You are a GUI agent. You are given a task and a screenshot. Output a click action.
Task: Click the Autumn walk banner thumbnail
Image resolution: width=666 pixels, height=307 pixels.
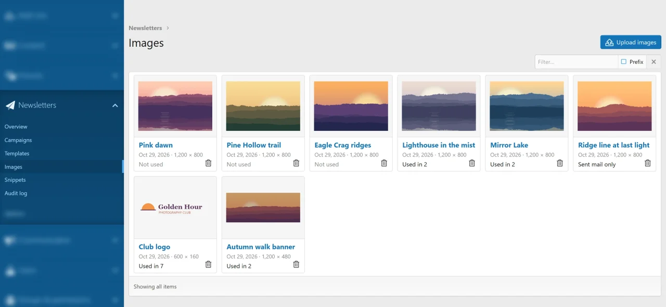[x=263, y=208]
